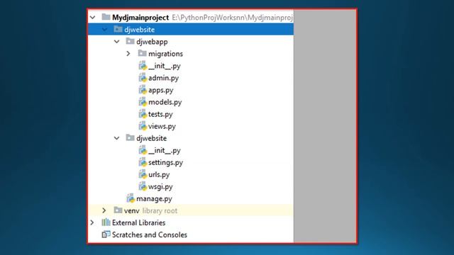454x255 pixels.
Task: Collapse the Mydjmainproject root node
Action: point(93,18)
